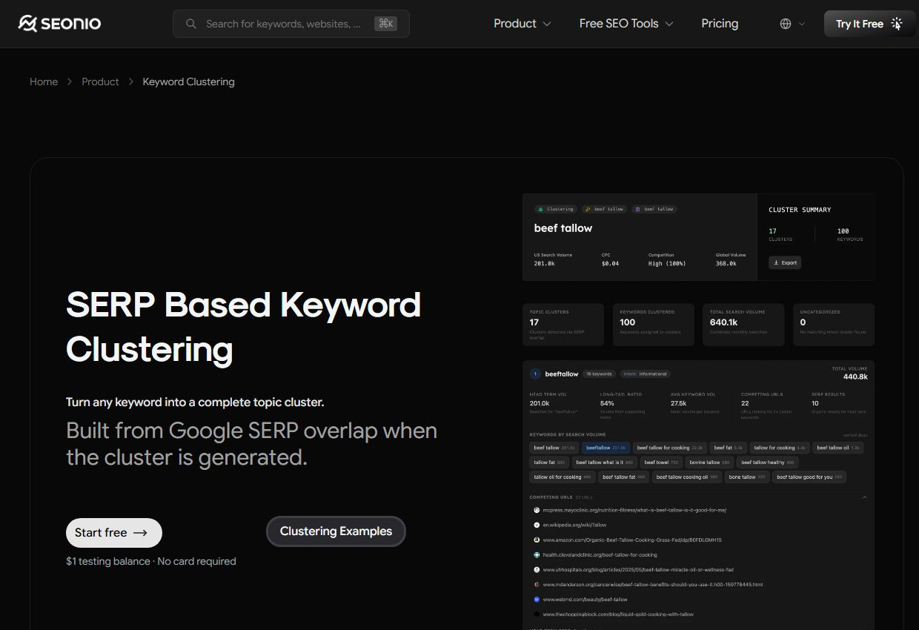Open the Free SEO Tools dropdown

(626, 24)
